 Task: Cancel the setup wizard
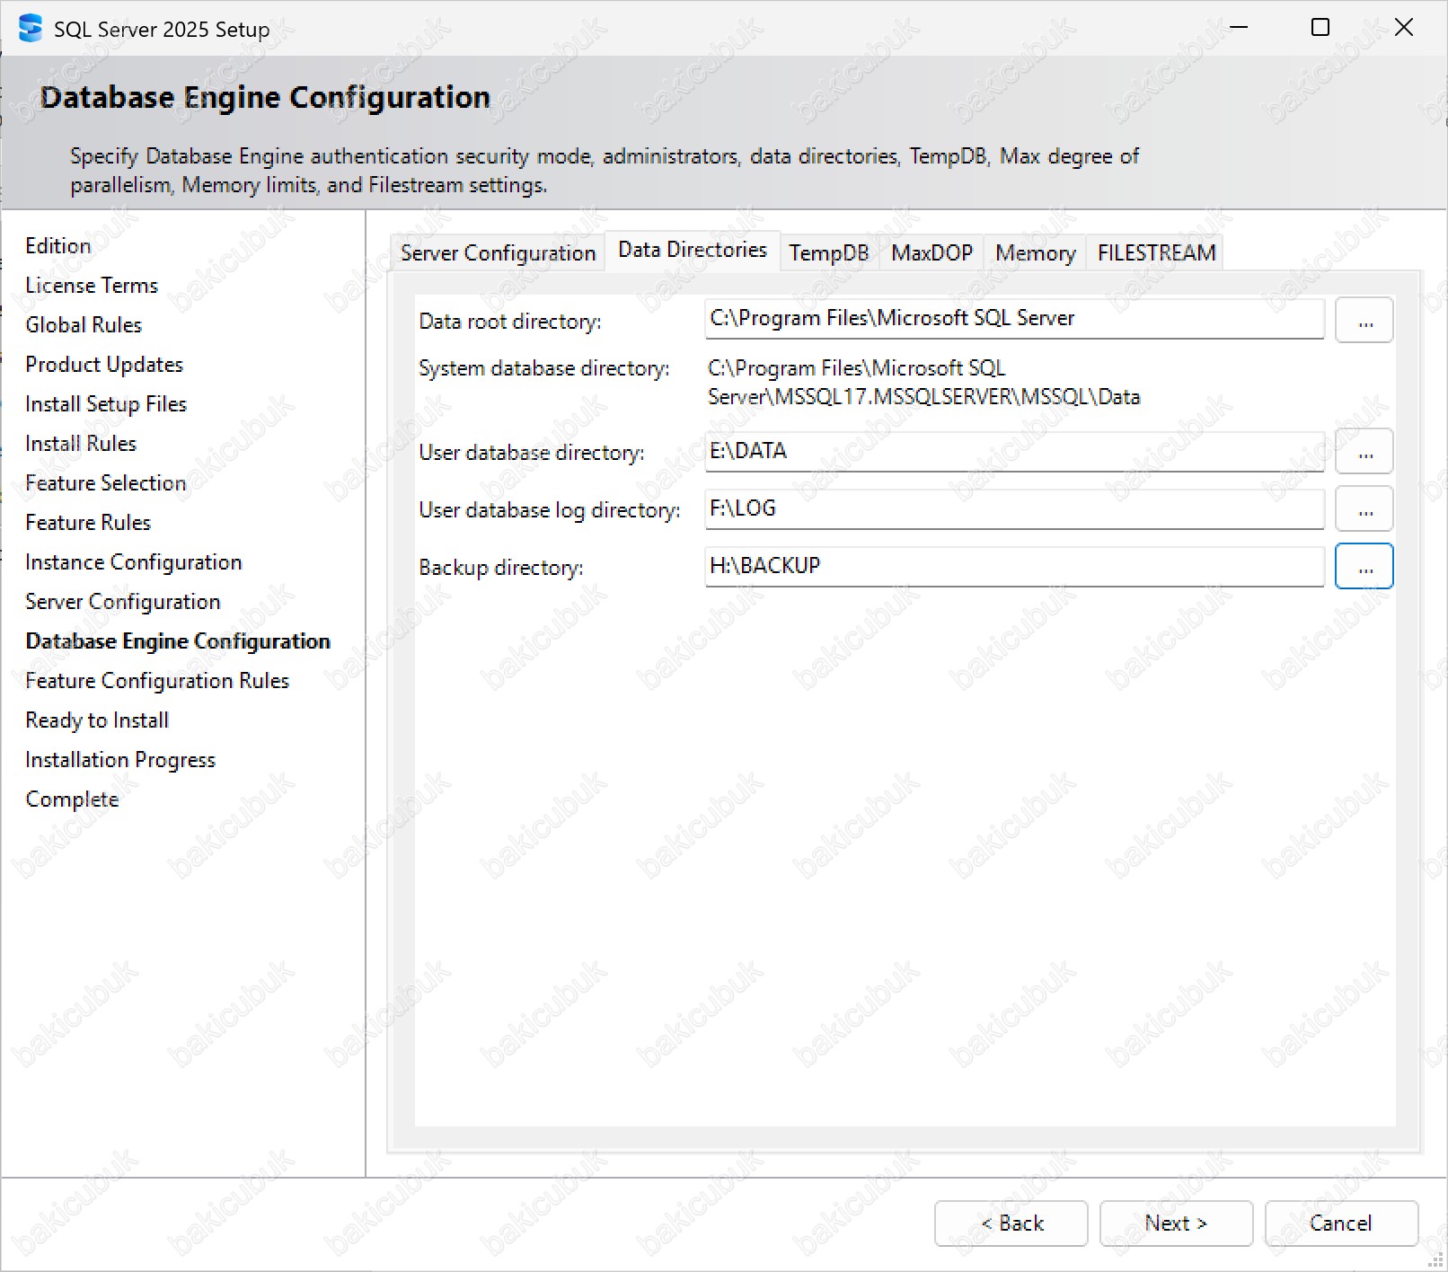pos(1340,1223)
